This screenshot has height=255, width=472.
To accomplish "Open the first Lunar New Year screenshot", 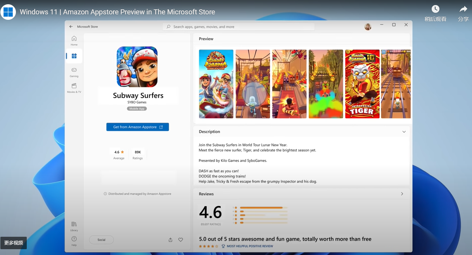I will pos(216,84).
